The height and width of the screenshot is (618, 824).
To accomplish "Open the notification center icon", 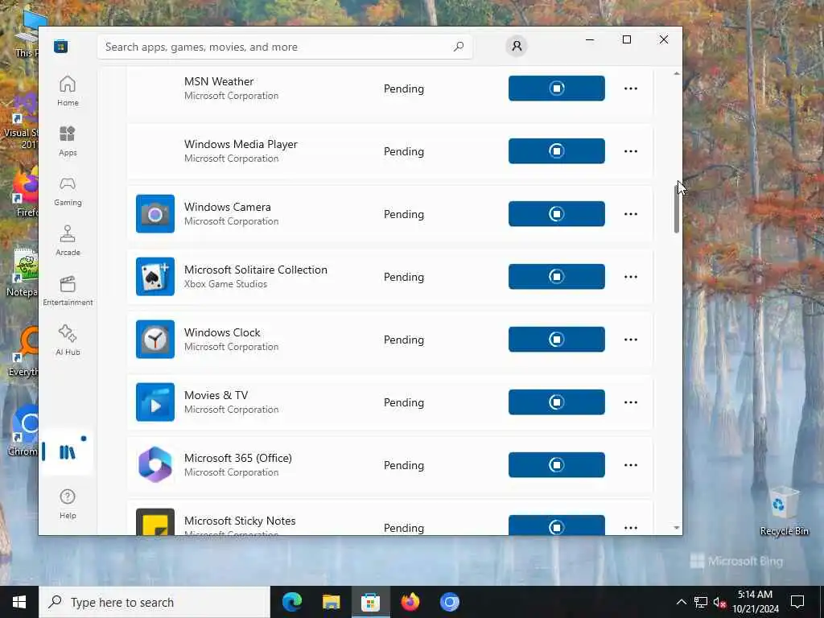I will pos(797,602).
